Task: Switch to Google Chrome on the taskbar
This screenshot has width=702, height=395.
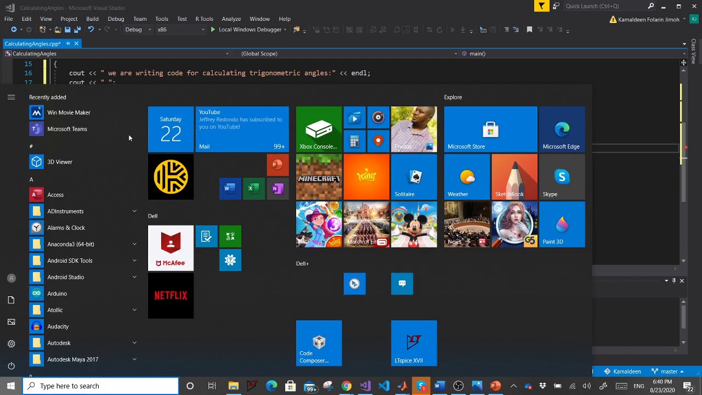Action: tap(346, 386)
